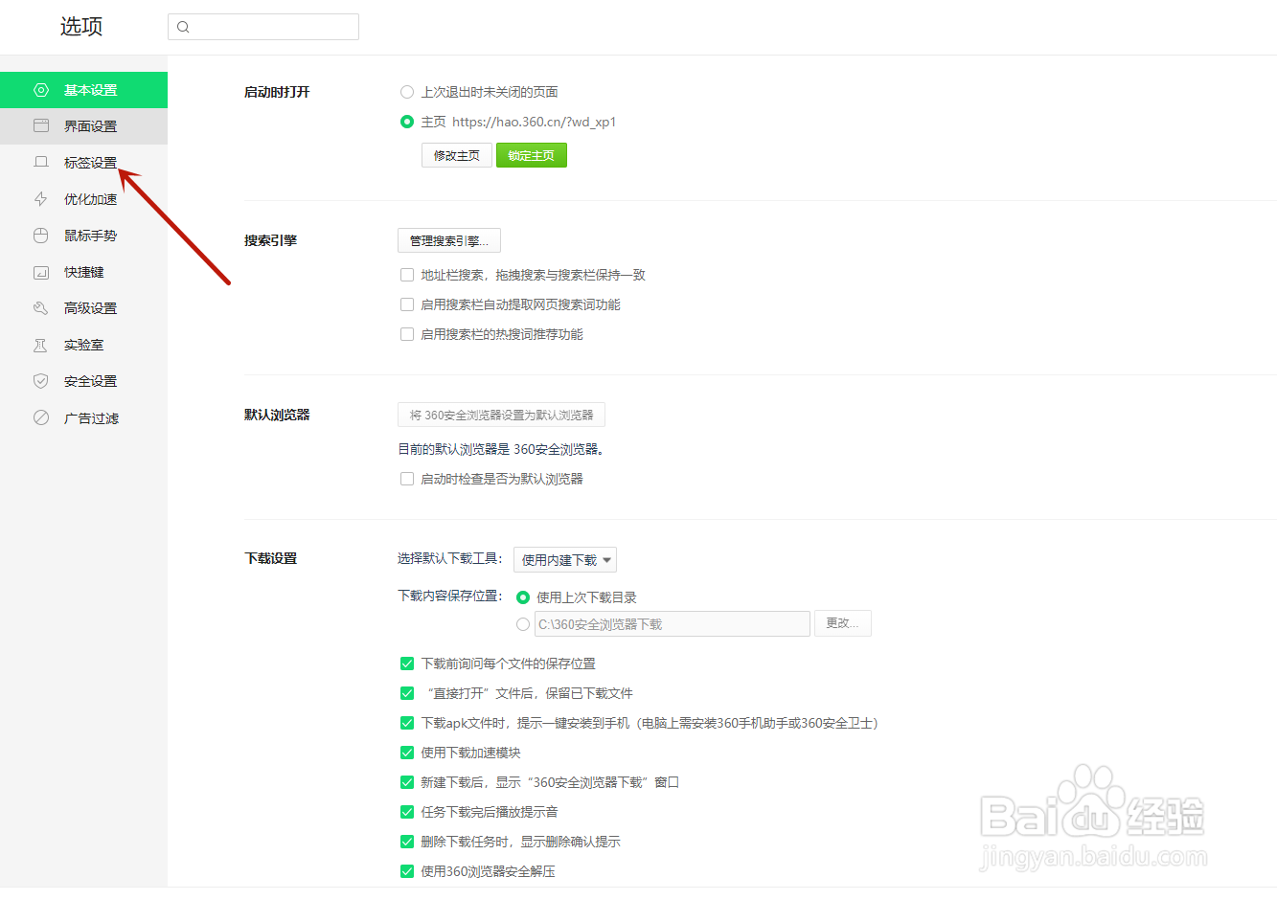The width and height of the screenshot is (1277, 900).
Task: Click the 安全设置 shield icon
Action: click(41, 381)
